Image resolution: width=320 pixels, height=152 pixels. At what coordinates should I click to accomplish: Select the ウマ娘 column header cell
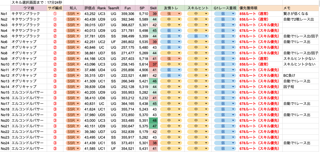pyautogui.click(x=29, y=8)
